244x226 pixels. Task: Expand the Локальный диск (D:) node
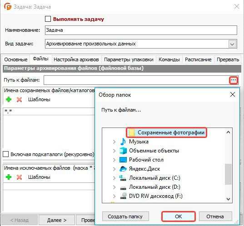[114, 187]
